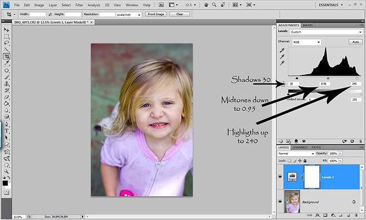Launch Bridge from the application bar

pyautogui.click(x=161, y=5)
